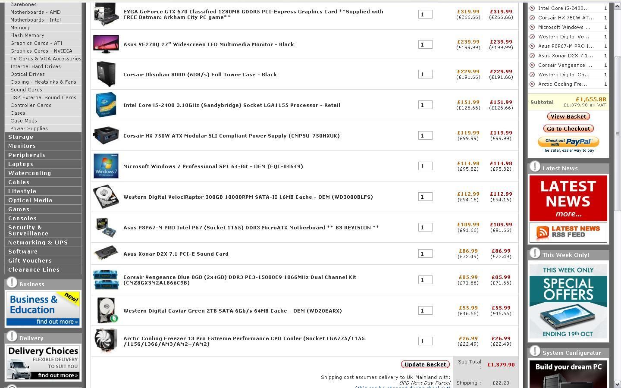
Task: Open Corsair Obsidian 800D case image
Action: coord(106,74)
